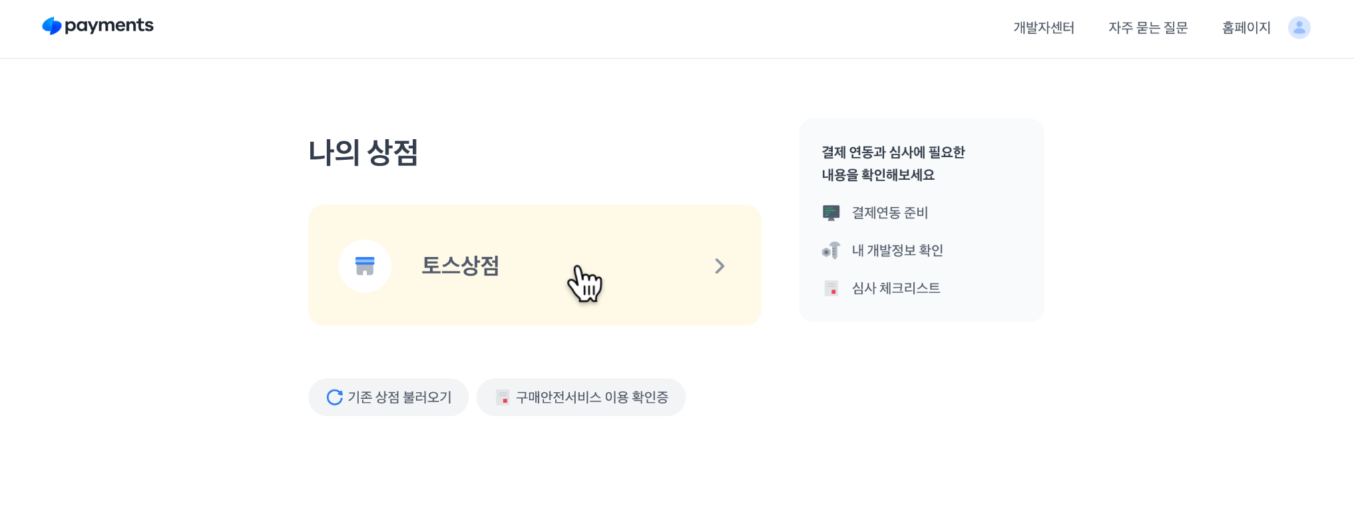Open 구매안전서비스 이용 확인증 button label

click(592, 397)
